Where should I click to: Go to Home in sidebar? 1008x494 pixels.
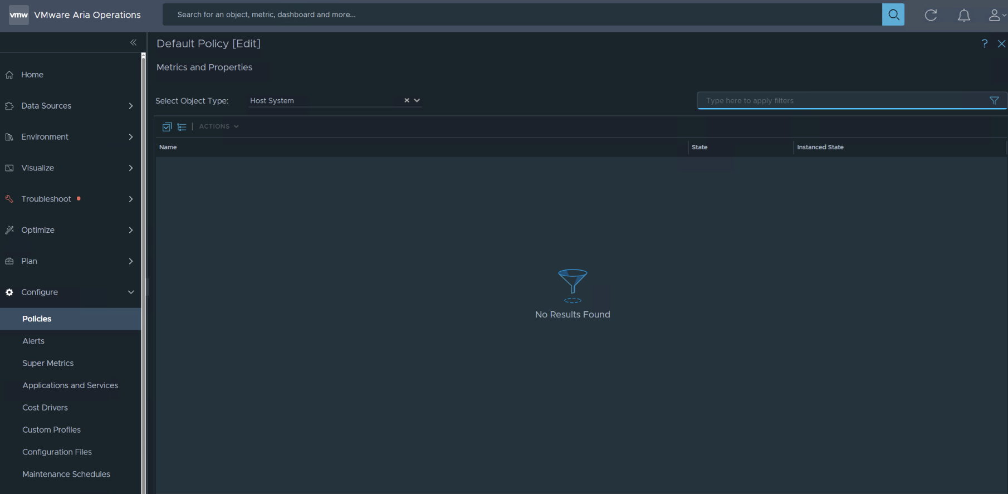pos(32,75)
